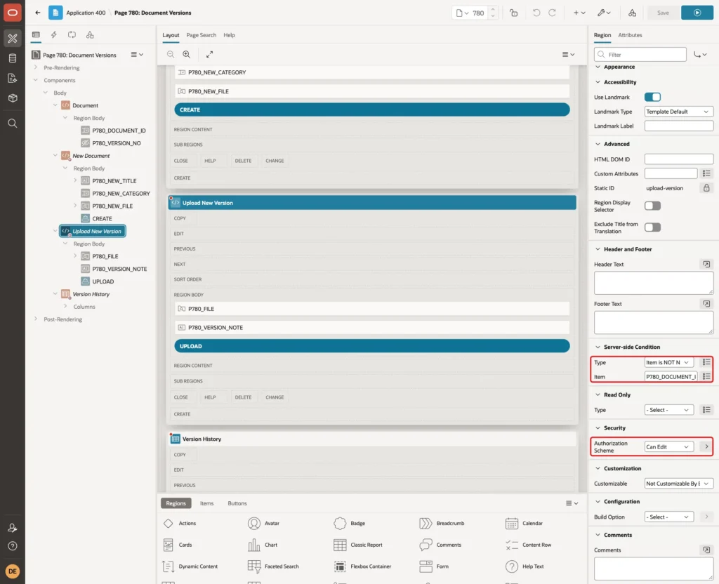
Task: Open Server-side Condition Type dropdown
Action: [x=668, y=362]
